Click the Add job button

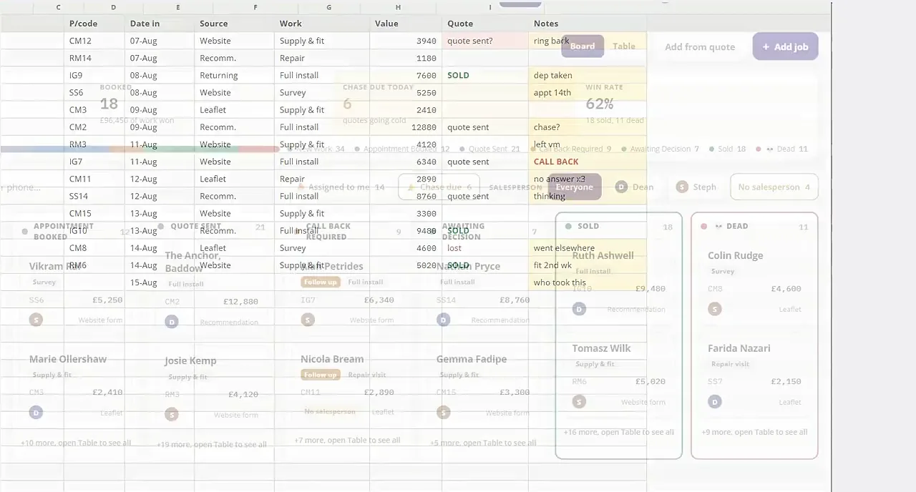(x=785, y=46)
